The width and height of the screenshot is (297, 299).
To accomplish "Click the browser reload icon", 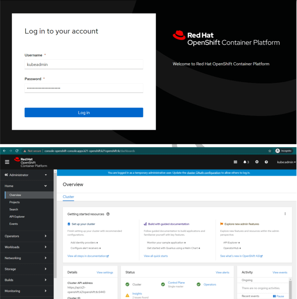I will (x=17, y=151).
